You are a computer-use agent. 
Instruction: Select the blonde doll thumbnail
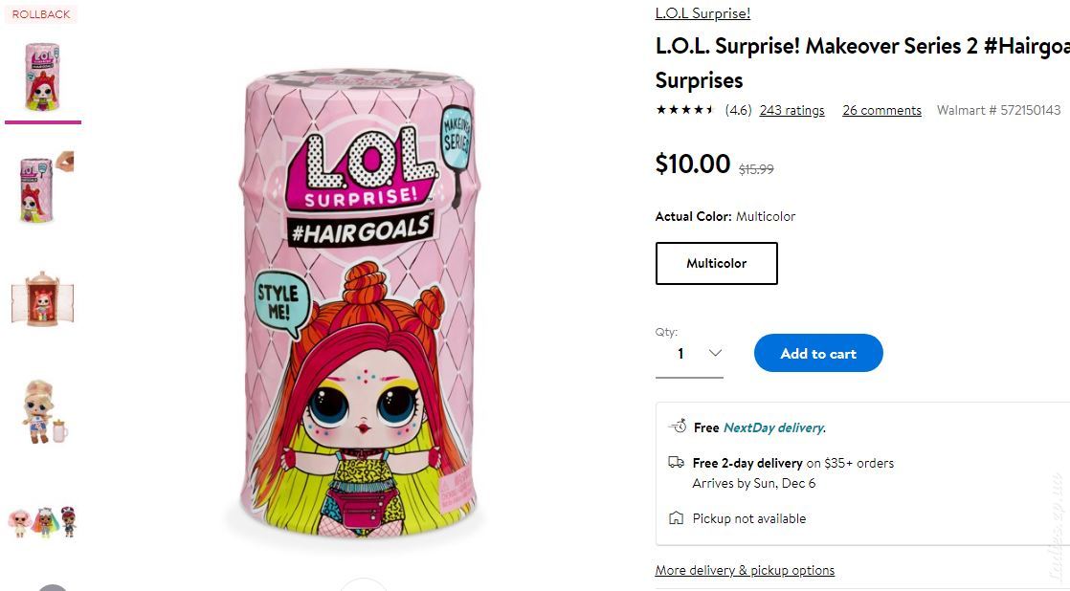[x=43, y=412]
